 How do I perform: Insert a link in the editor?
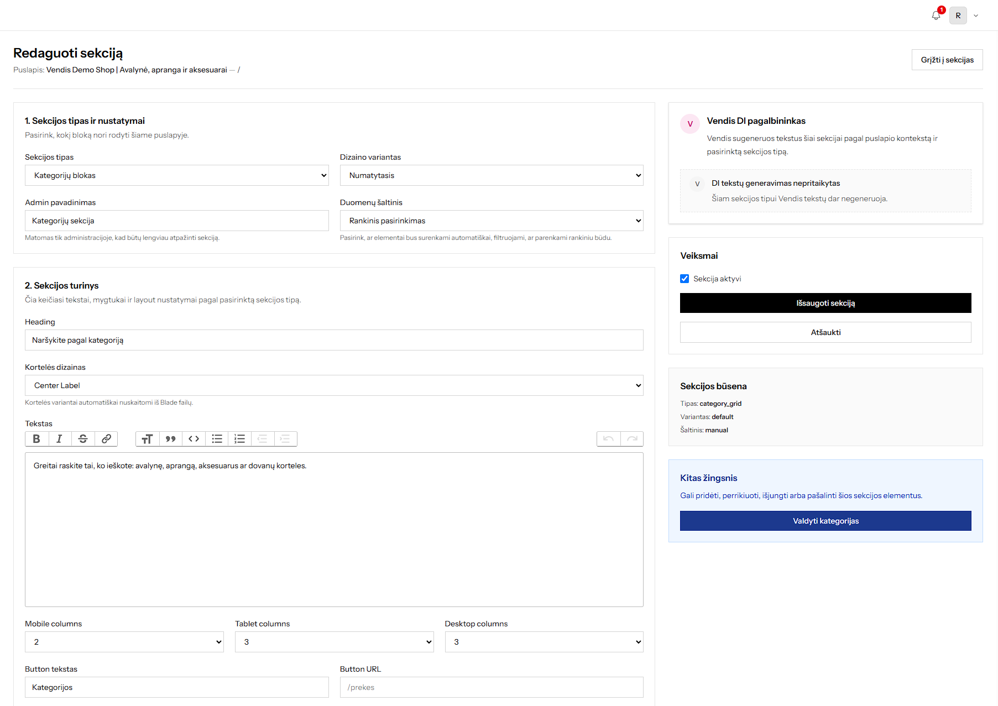[106, 439]
